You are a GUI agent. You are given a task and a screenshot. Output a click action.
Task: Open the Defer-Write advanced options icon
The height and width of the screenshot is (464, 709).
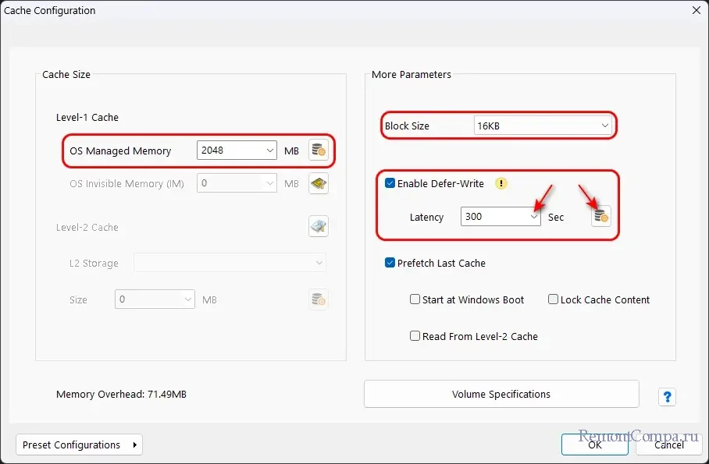pyautogui.click(x=600, y=217)
